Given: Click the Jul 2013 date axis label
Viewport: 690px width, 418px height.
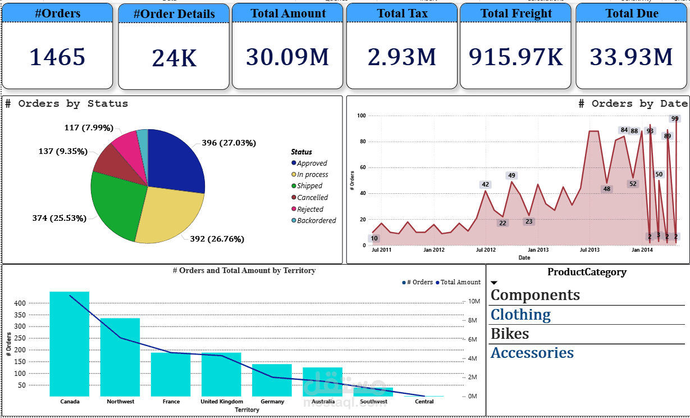Looking at the screenshot, I should pyautogui.click(x=590, y=249).
